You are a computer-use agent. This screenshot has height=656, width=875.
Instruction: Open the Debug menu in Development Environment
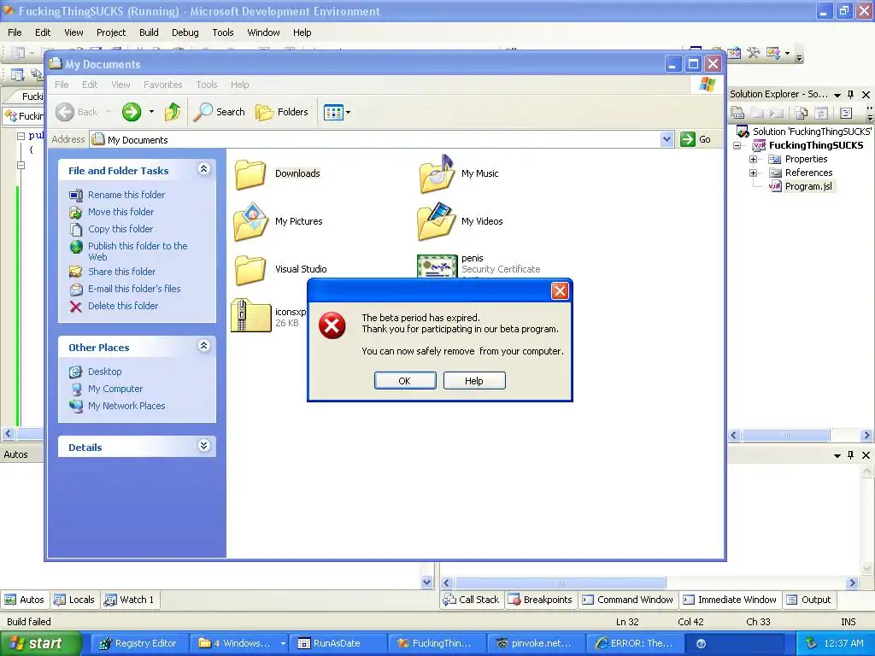point(185,32)
